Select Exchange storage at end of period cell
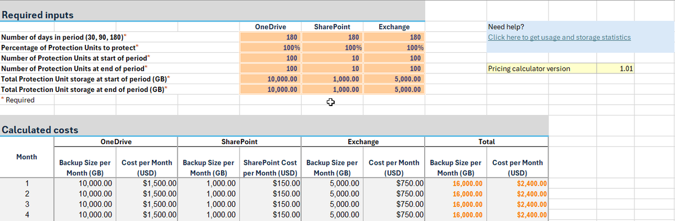The image size is (675, 221). click(x=394, y=90)
